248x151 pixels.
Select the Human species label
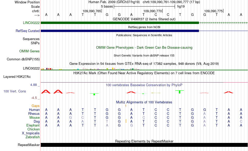coord(34,110)
